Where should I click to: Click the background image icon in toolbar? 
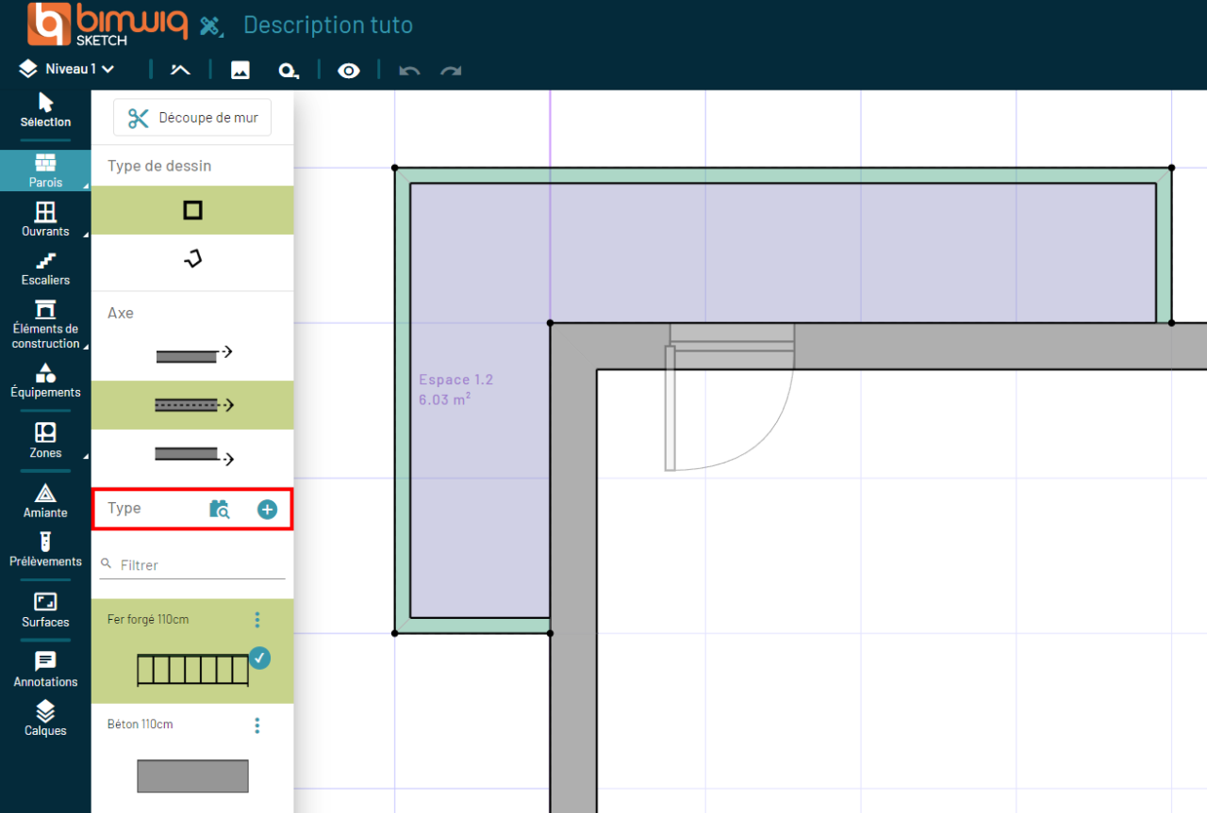[240, 70]
